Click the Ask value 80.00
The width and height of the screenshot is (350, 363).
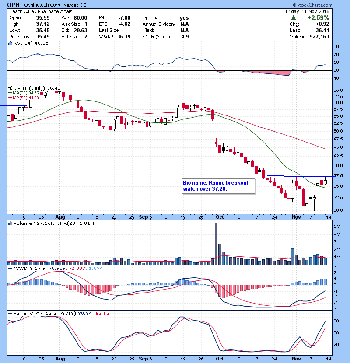click(x=80, y=18)
